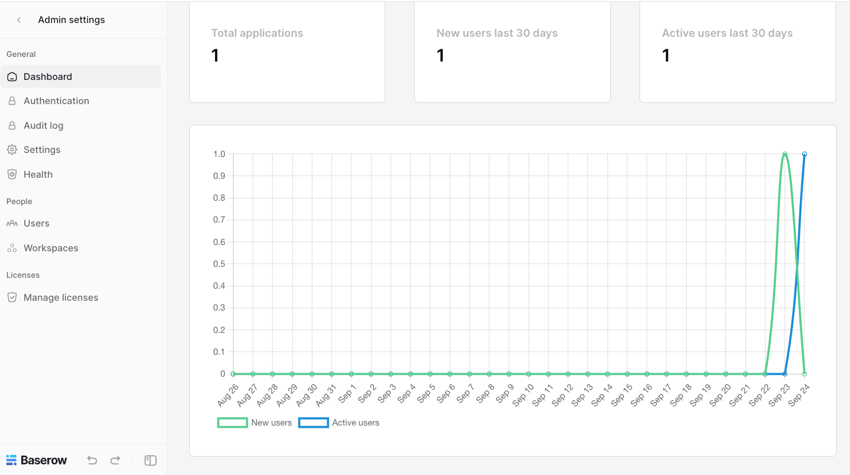Click the green New users color swatch

[232, 422]
